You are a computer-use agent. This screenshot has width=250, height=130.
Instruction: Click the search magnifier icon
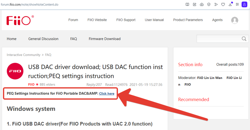(244, 39)
